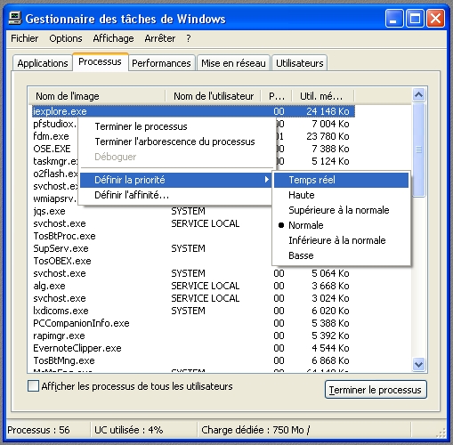This screenshot has width=453, height=445.
Task: Select the Normale priority option
Action: (x=341, y=225)
